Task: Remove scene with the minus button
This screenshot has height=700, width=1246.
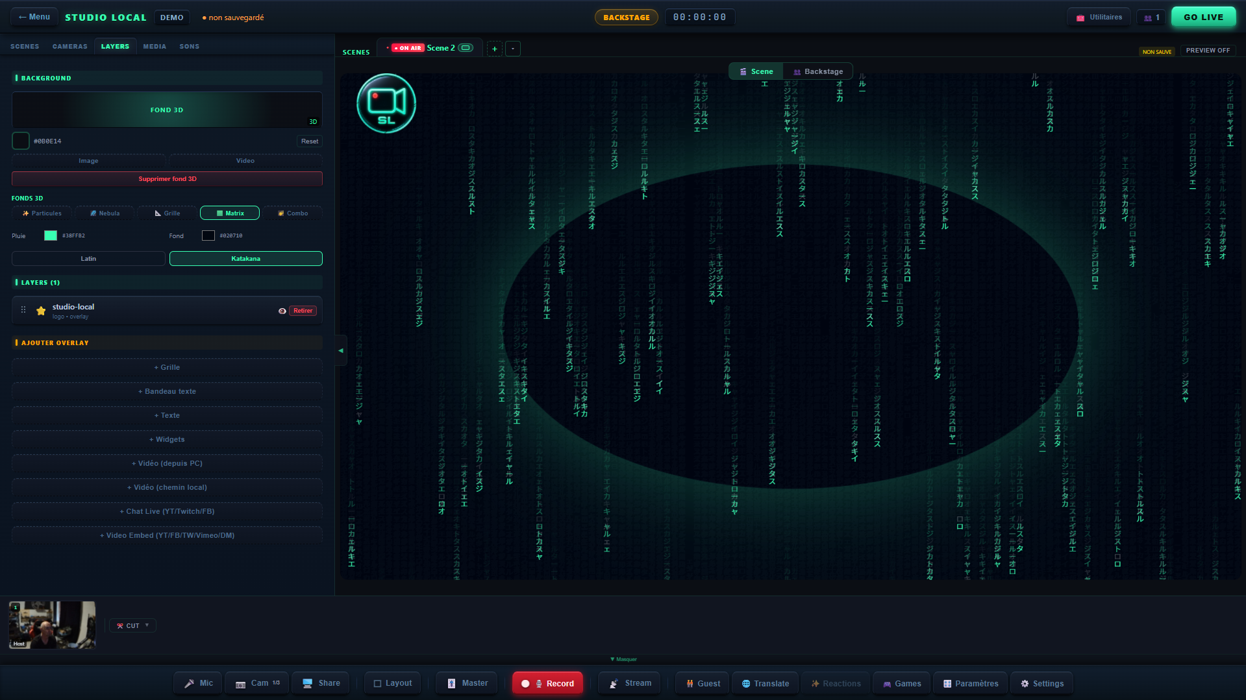Action: point(513,49)
